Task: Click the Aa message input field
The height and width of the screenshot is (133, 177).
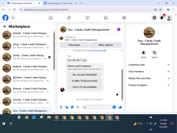Action: [97, 107]
